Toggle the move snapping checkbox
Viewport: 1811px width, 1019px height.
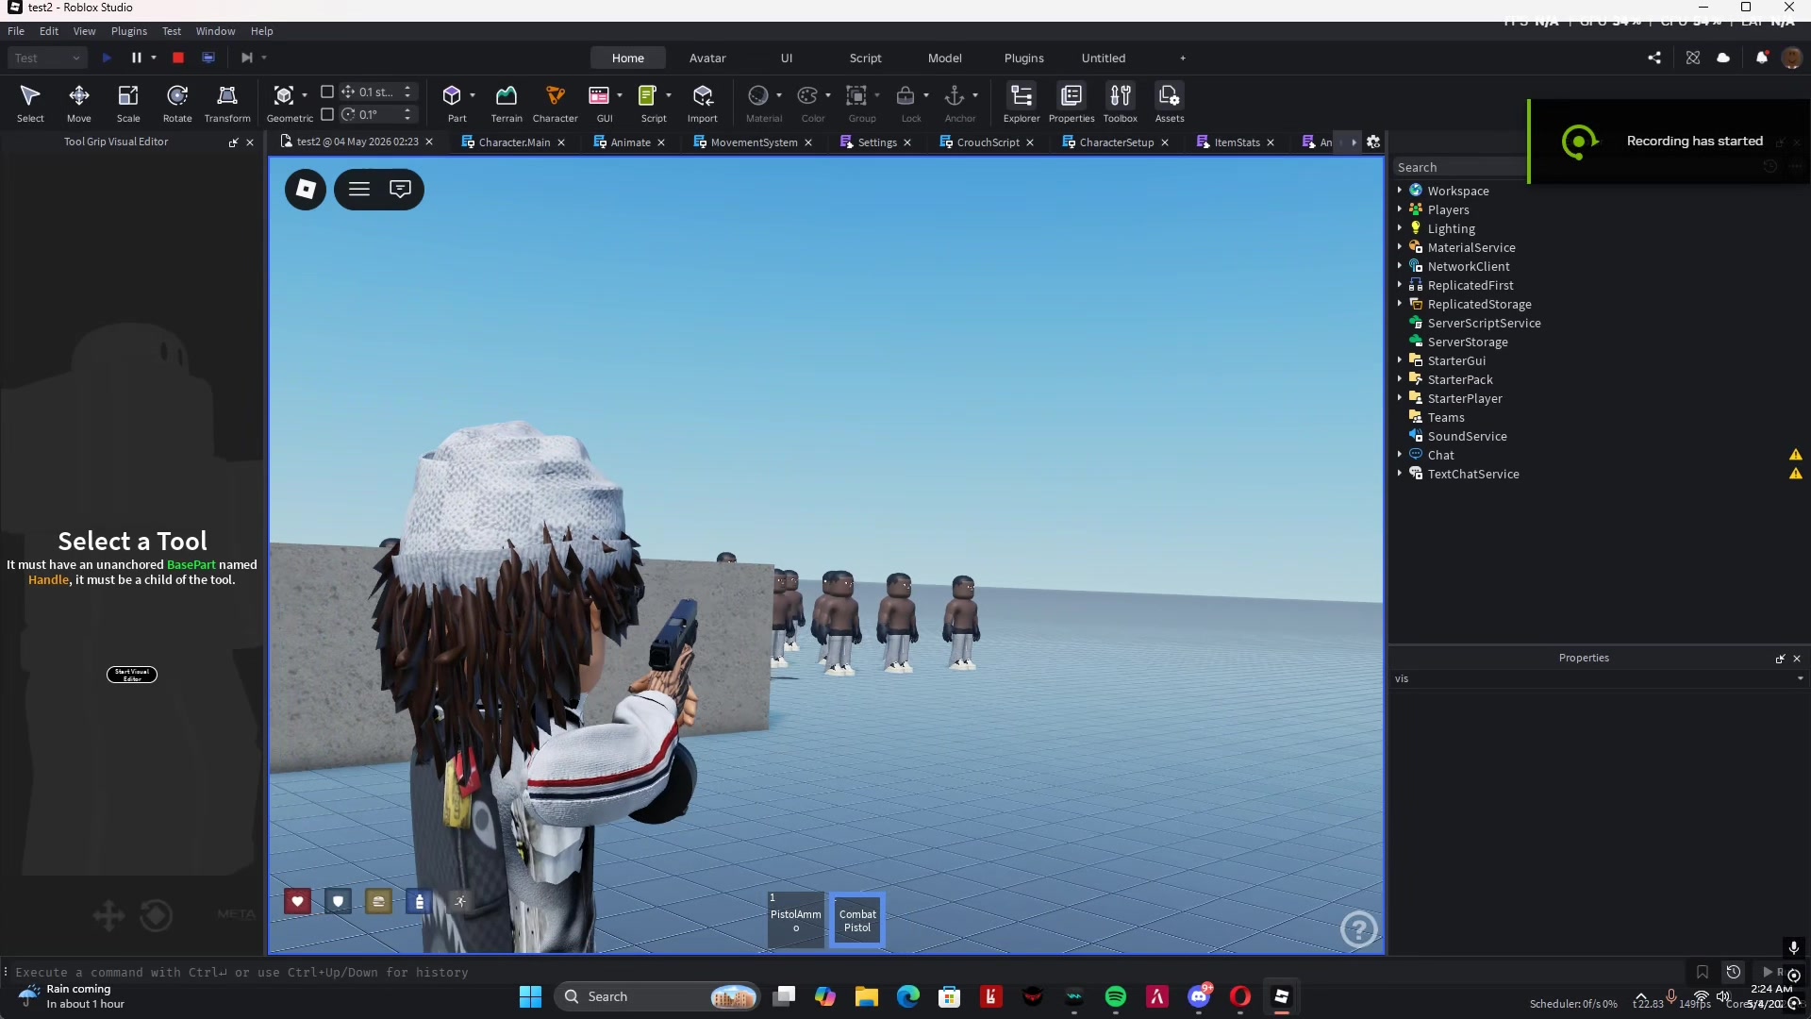(327, 92)
